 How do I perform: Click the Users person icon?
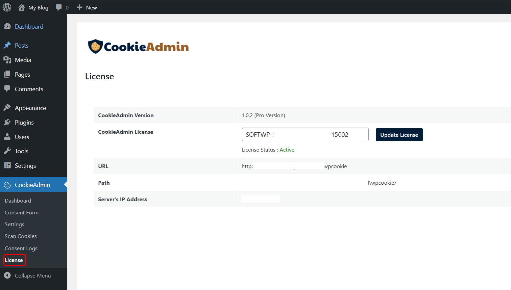pos(7,137)
